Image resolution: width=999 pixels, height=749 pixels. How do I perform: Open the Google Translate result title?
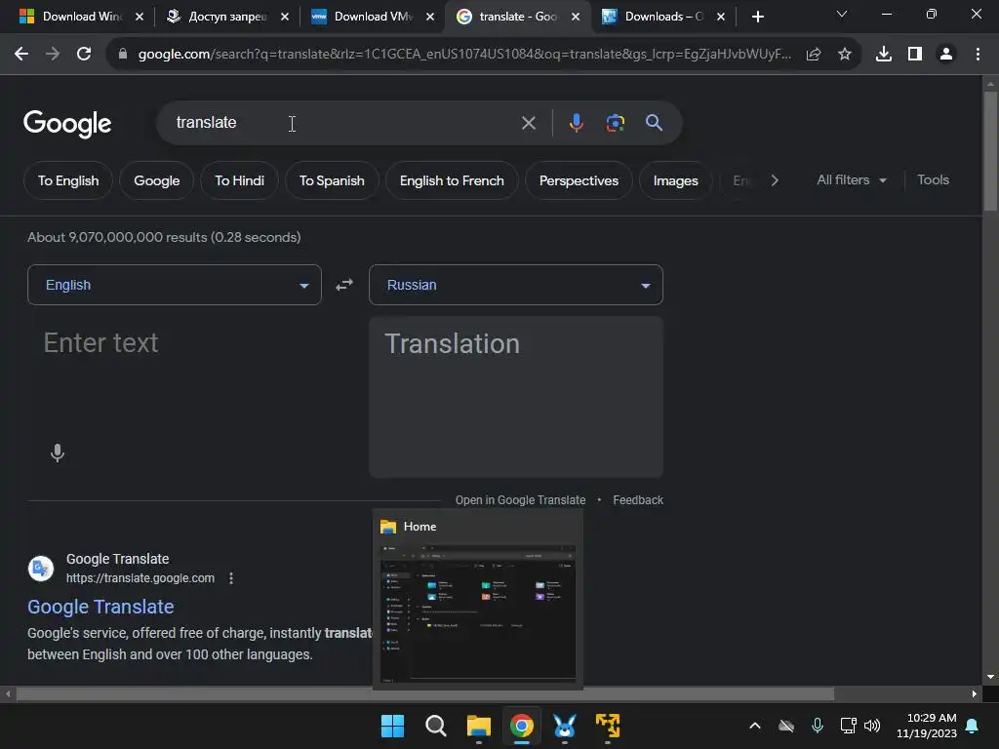click(100, 607)
